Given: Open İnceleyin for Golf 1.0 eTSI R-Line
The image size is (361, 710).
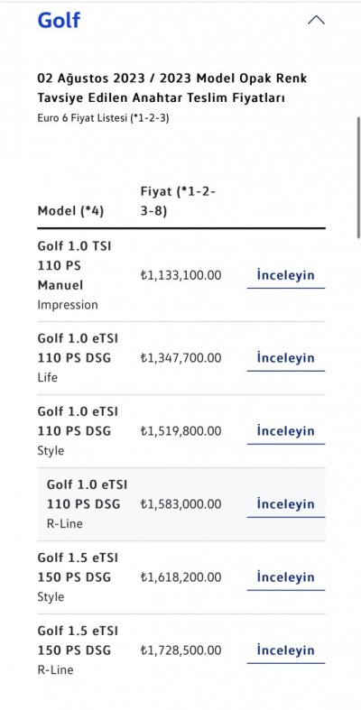Looking at the screenshot, I should coord(286,503).
